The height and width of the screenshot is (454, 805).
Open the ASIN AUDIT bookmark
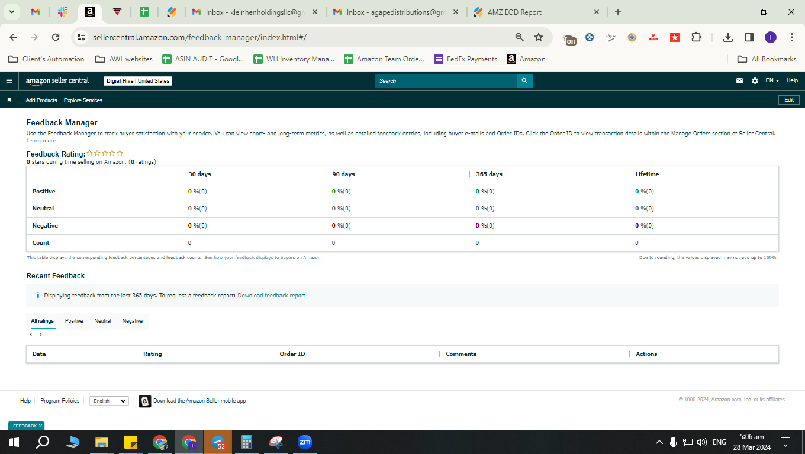coord(203,59)
